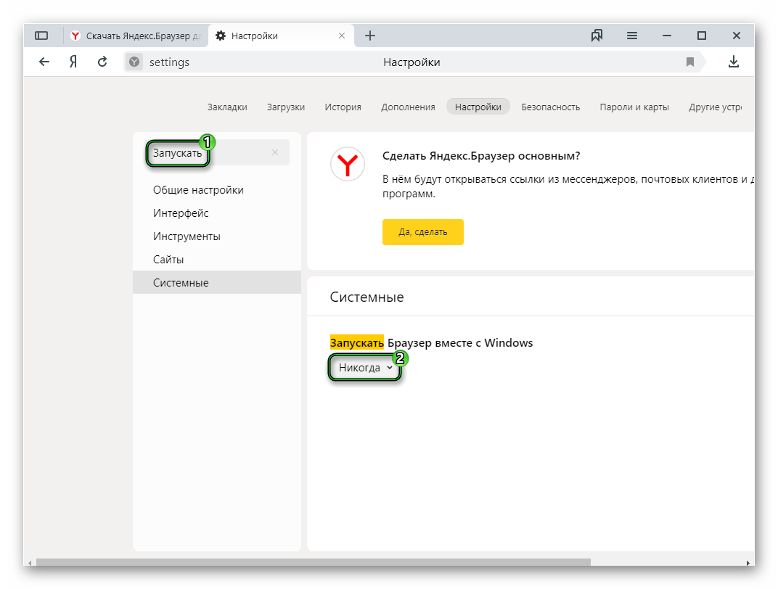Open the Другие устройства section
This screenshot has height=589, width=778.
coord(715,107)
